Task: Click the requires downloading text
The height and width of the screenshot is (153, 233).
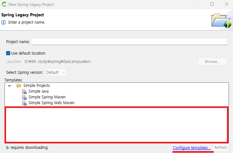Action: click(29, 148)
